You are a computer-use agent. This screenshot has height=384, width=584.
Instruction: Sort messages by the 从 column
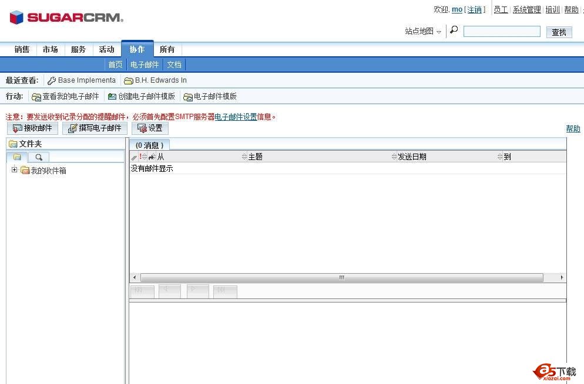pyautogui.click(x=160, y=157)
